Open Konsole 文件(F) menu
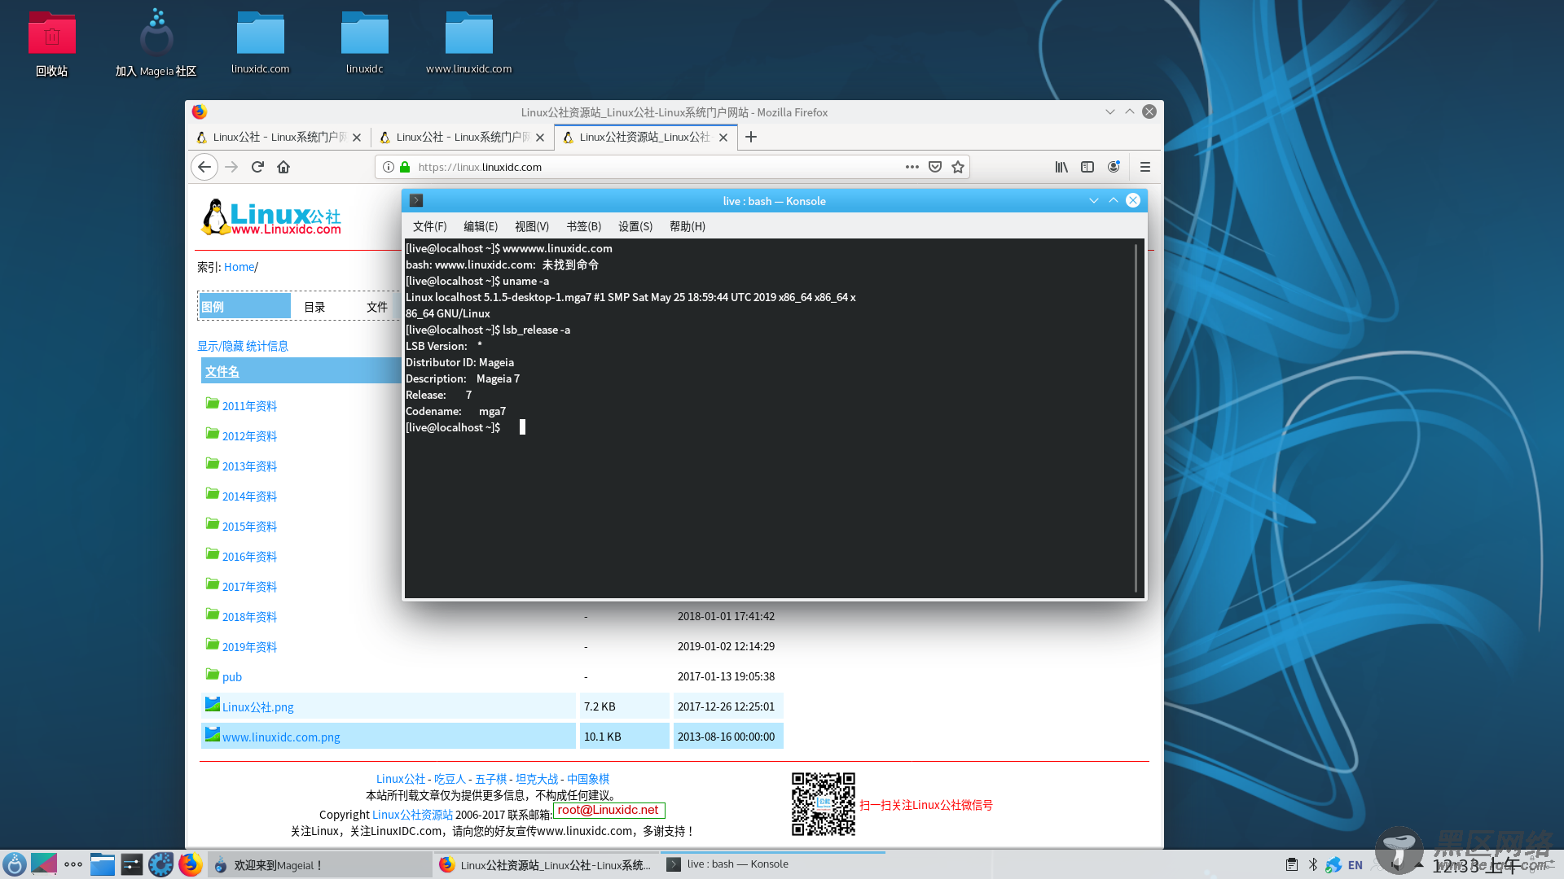The image size is (1564, 879). tap(429, 226)
